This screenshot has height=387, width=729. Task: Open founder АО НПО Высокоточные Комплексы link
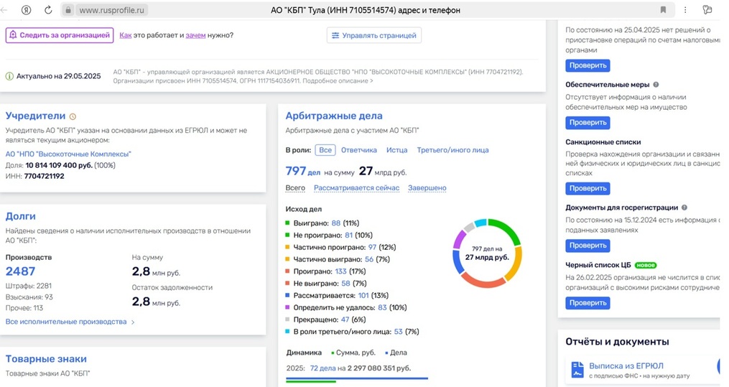click(x=68, y=154)
